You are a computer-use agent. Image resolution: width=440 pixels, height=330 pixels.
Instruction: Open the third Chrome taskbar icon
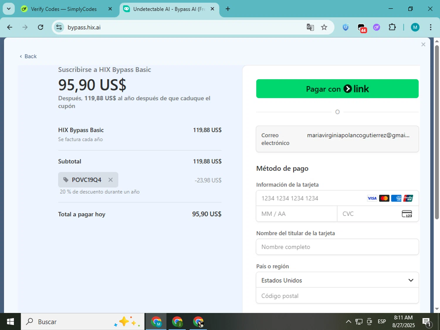[198, 322]
